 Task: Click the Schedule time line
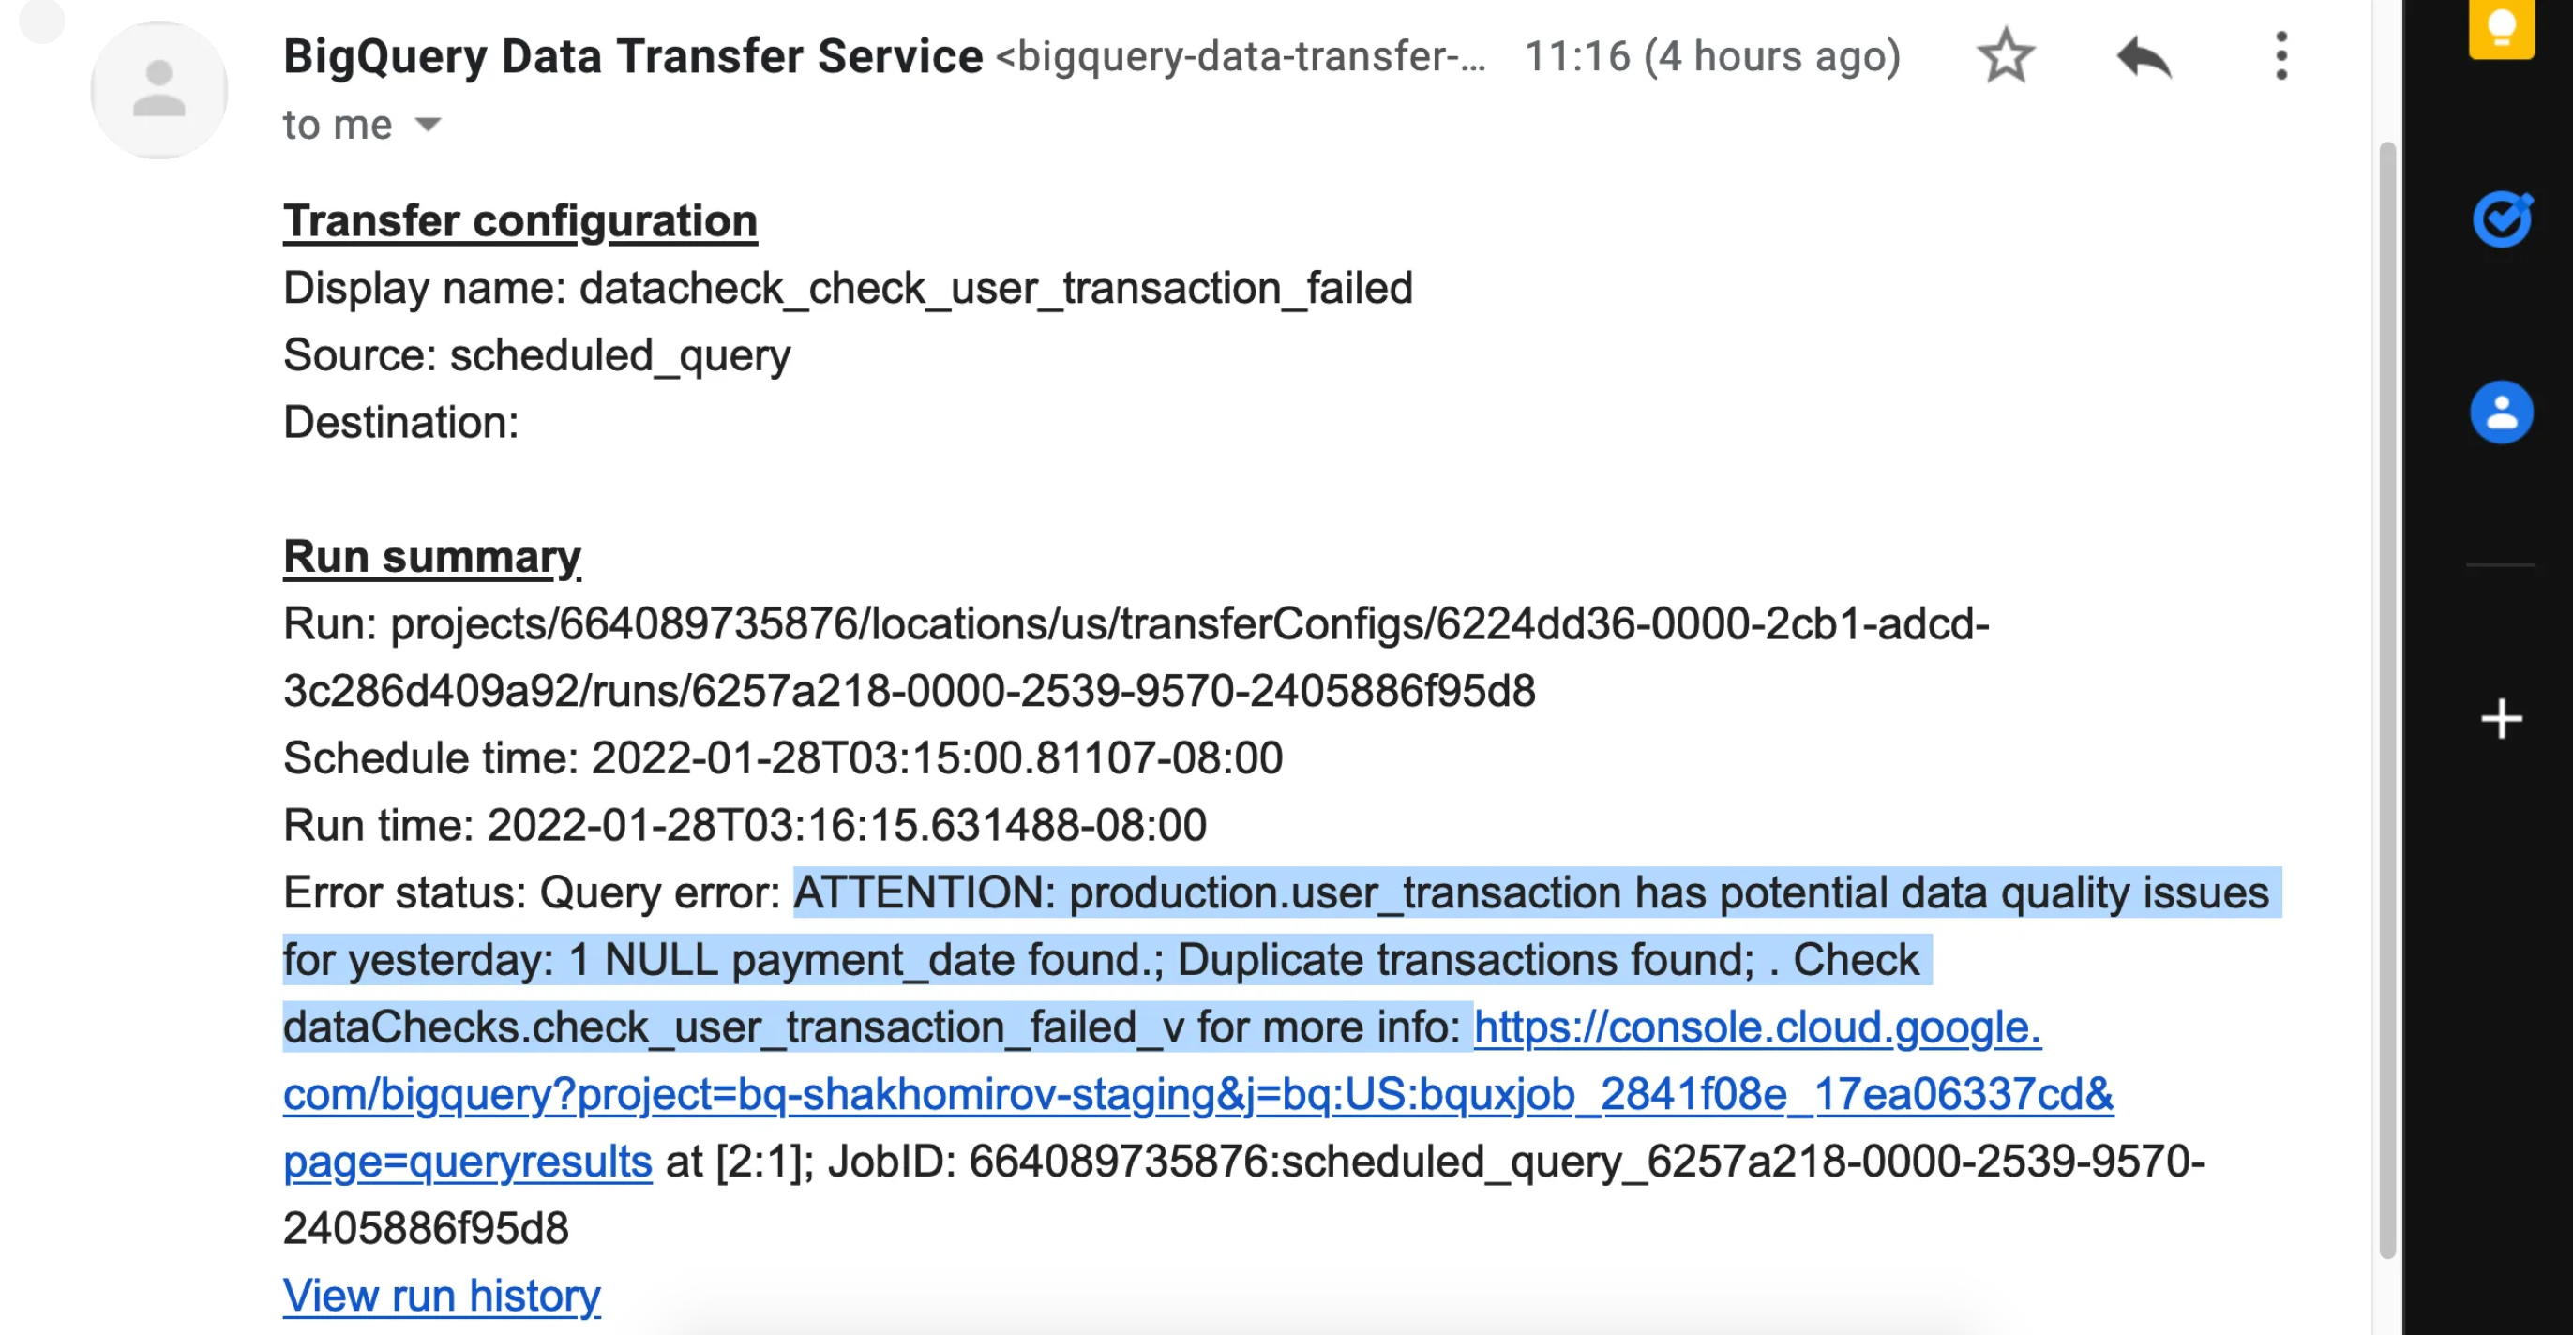(x=782, y=757)
